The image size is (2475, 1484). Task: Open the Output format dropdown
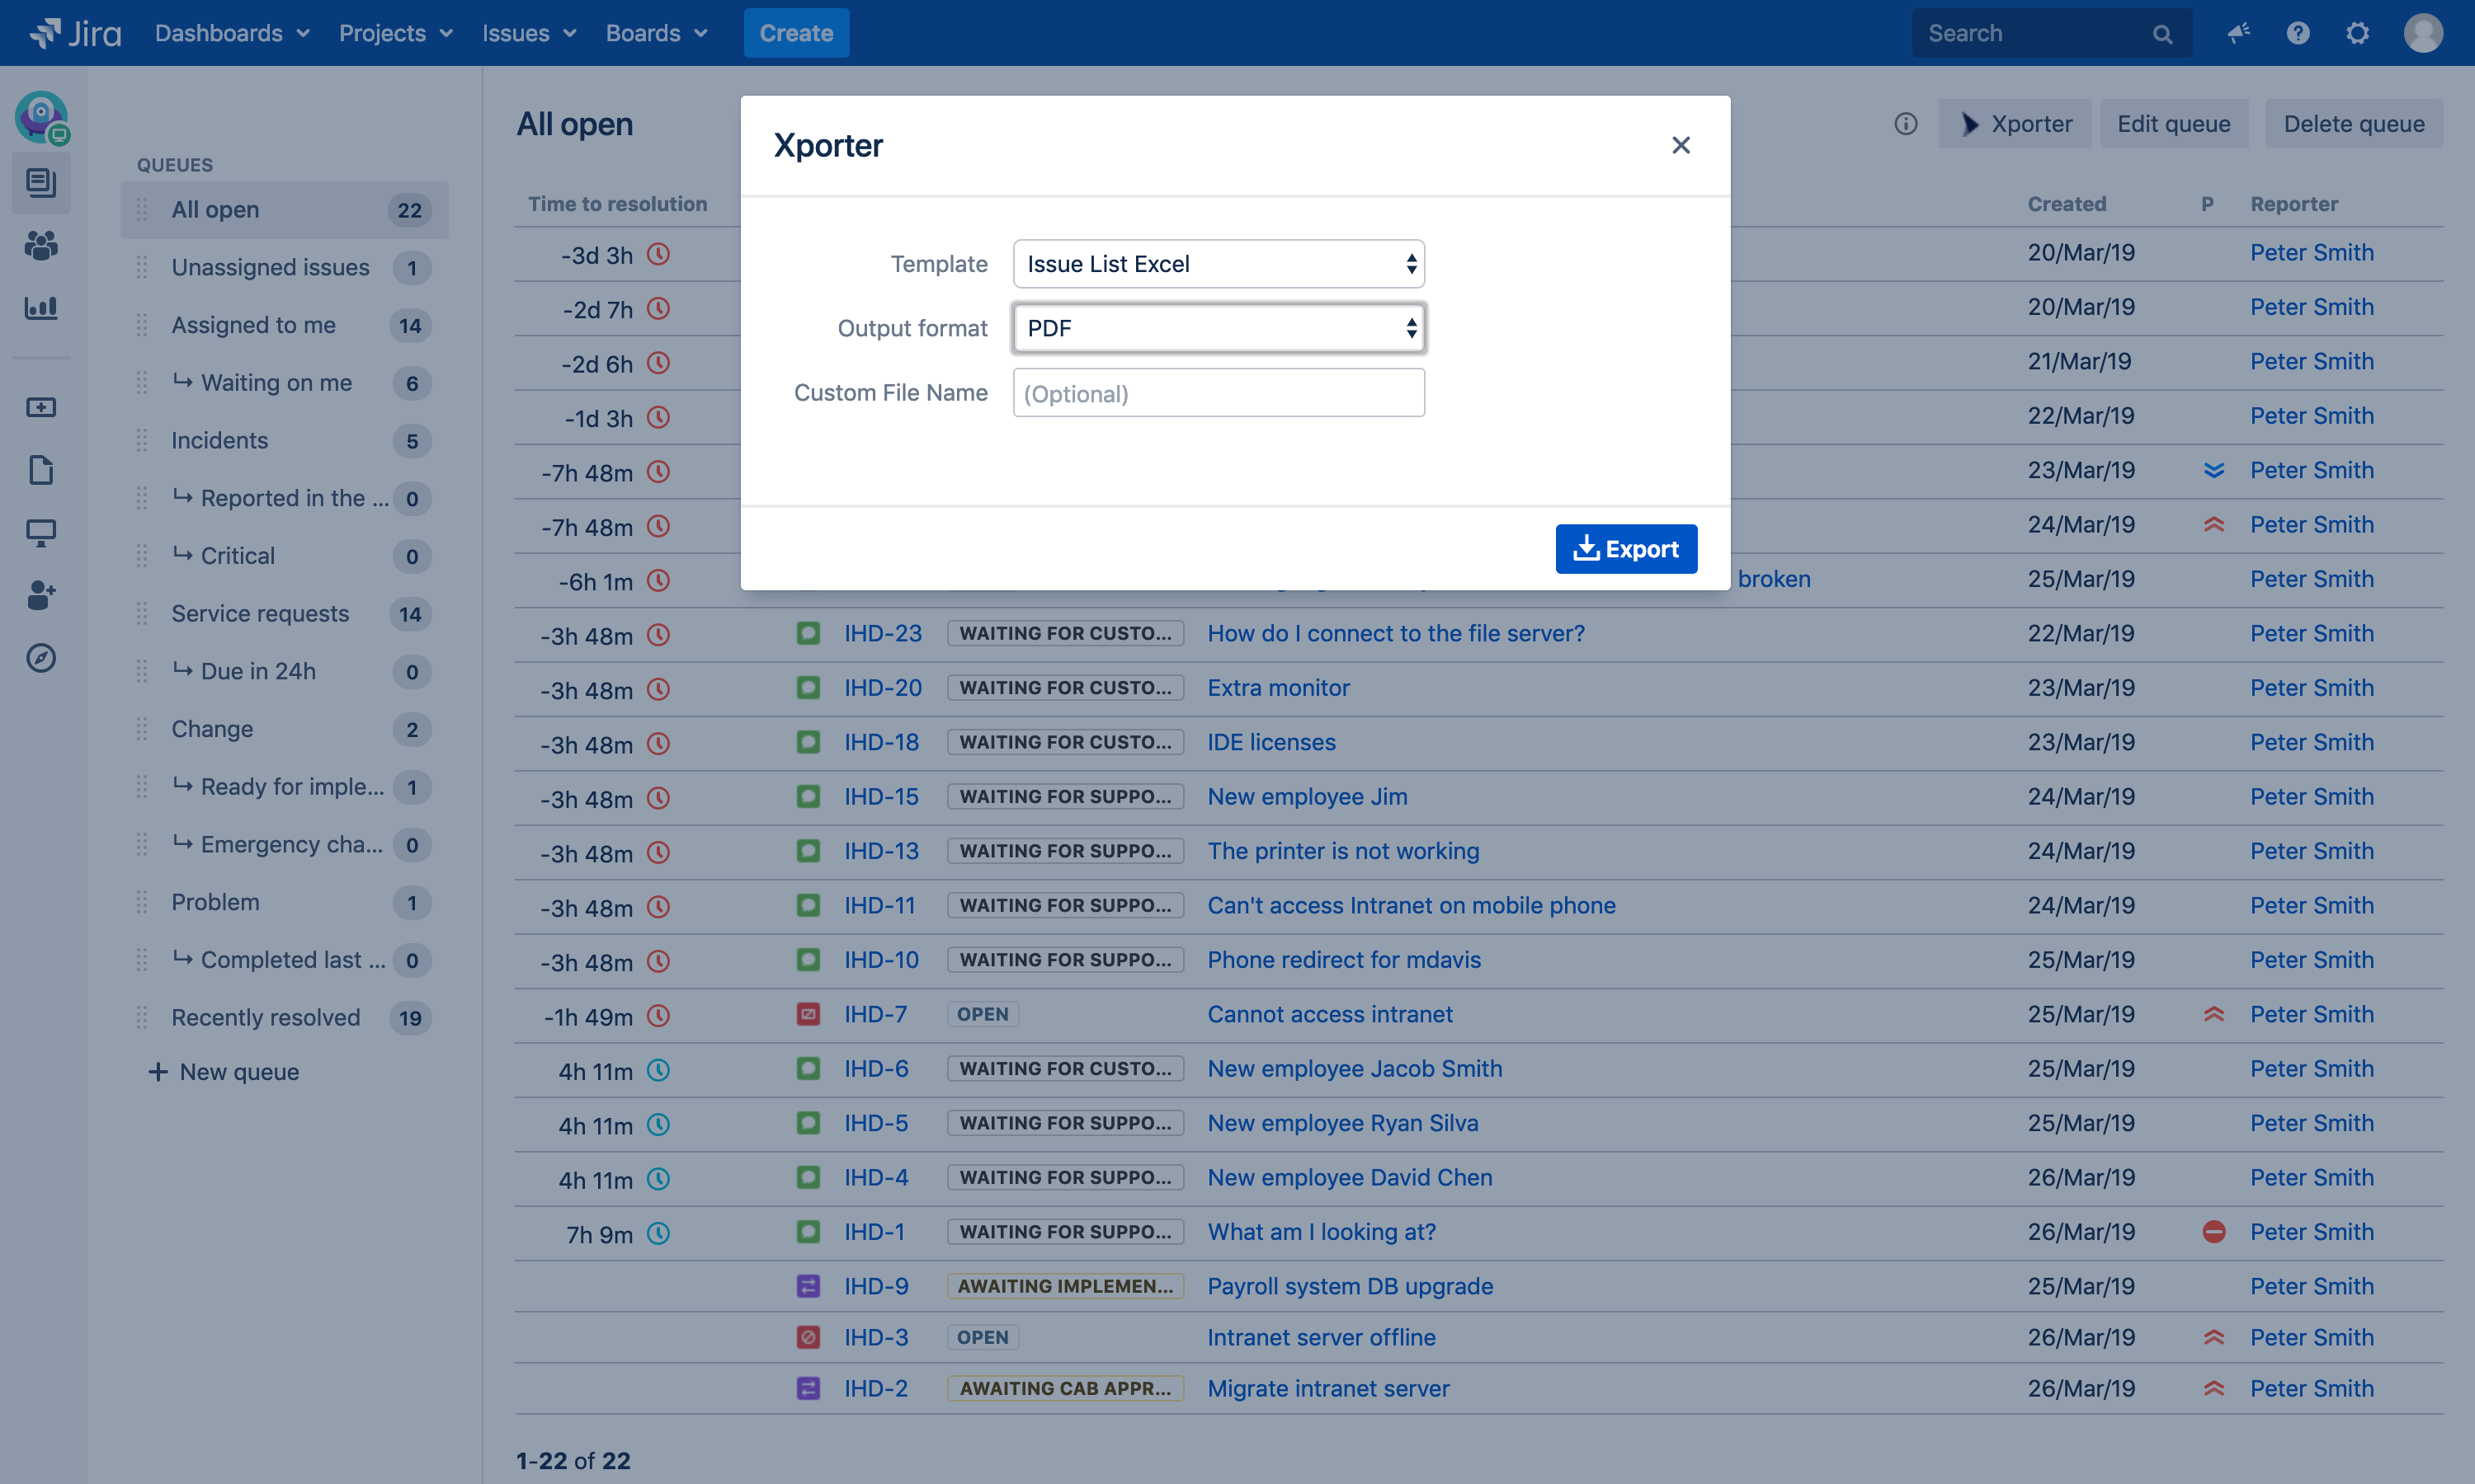[1218, 328]
